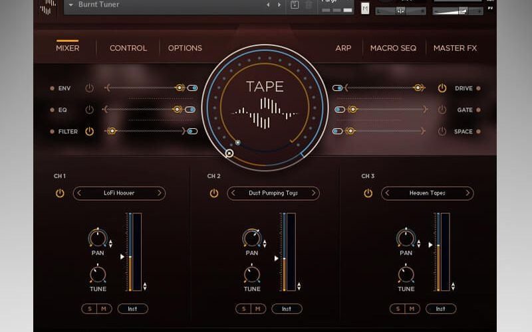Click CH 2 Inst button
Viewport: 532px width, 332px height.
(x=287, y=309)
